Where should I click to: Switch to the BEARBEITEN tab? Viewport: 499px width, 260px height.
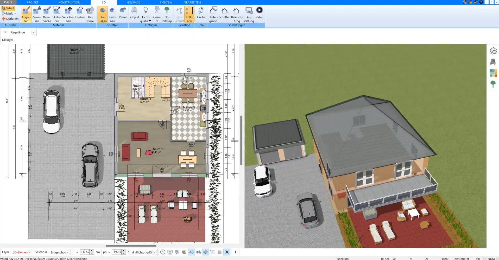point(192,2)
